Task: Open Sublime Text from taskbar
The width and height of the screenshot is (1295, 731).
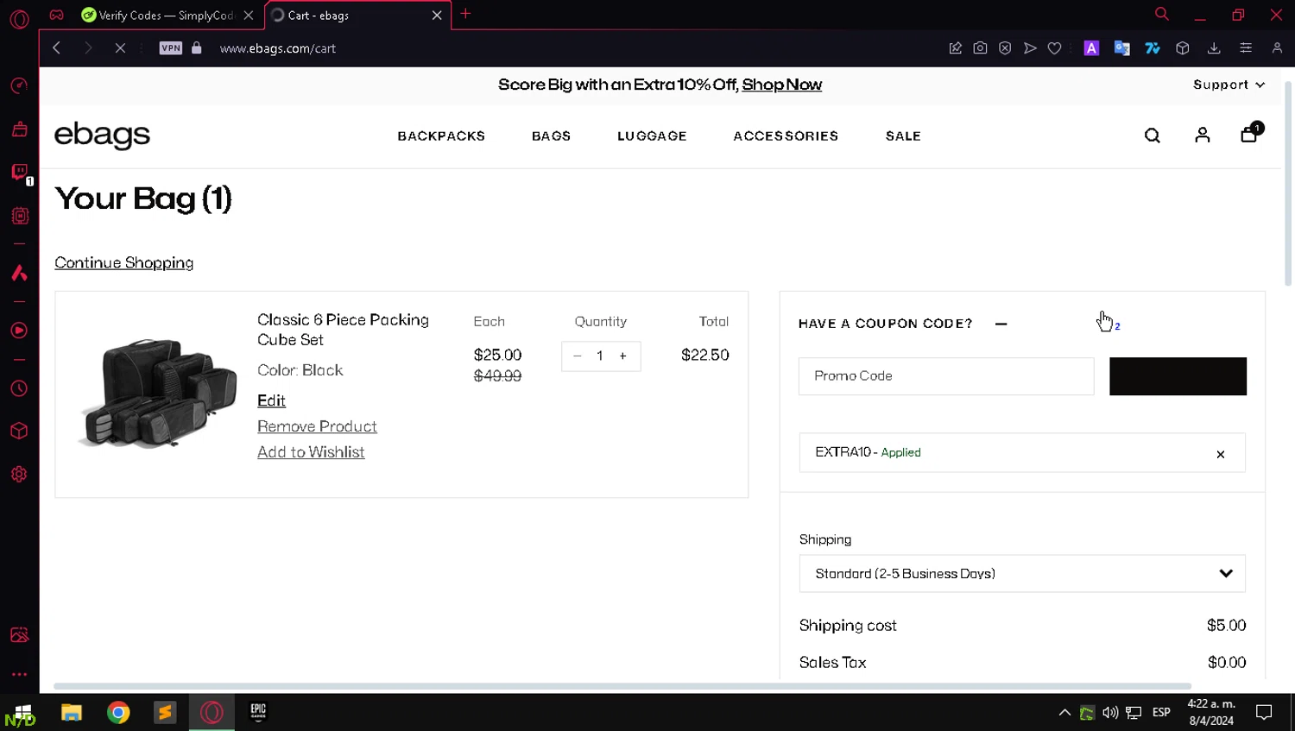Action: pyautogui.click(x=165, y=712)
